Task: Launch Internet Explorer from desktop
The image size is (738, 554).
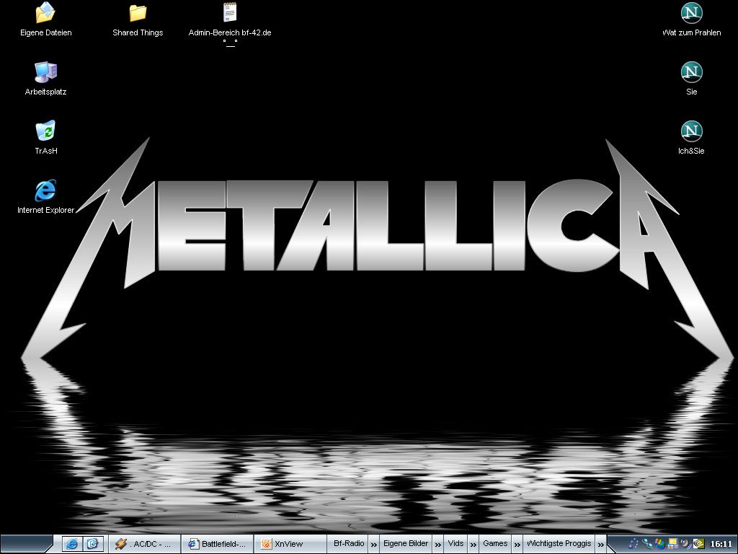Action: (x=45, y=190)
